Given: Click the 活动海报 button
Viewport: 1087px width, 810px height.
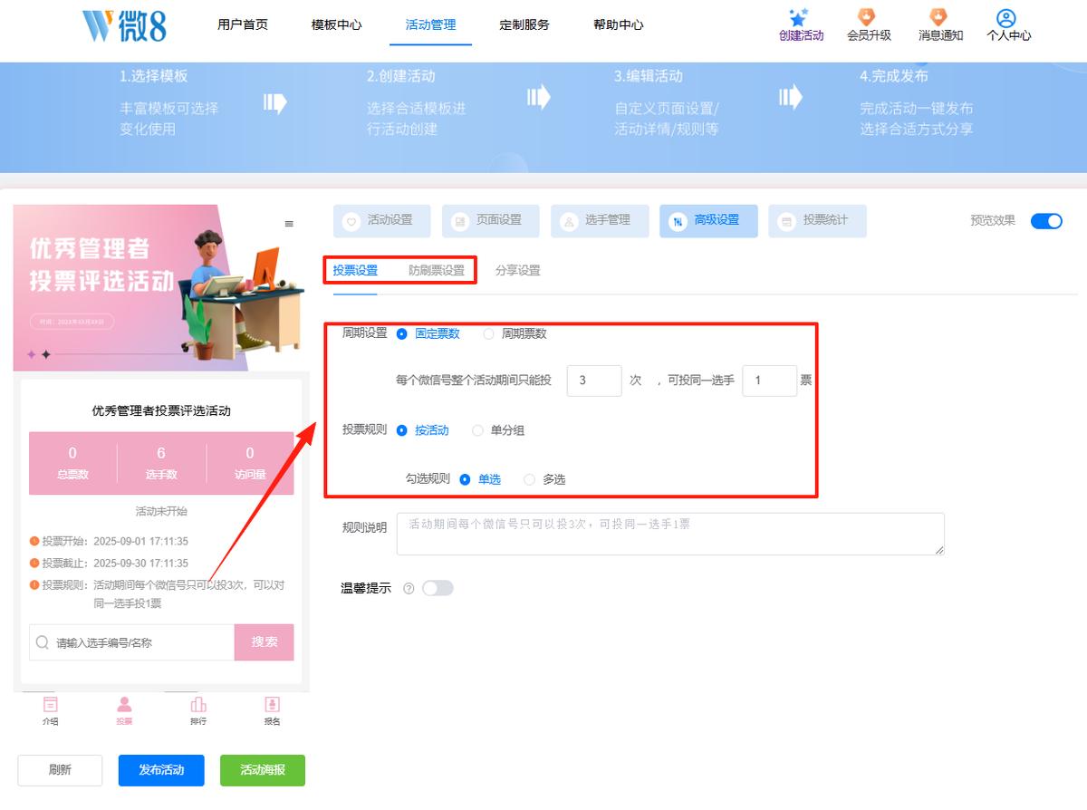Looking at the screenshot, I should point(263,770).
